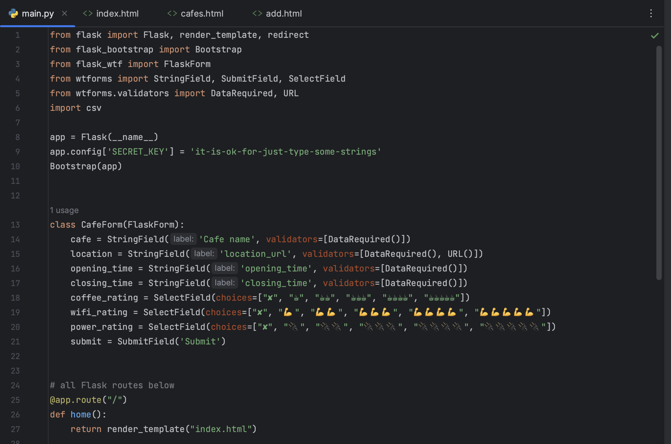
Task: Click the class name 'CafeForm'
Action: tap(102, 225)
